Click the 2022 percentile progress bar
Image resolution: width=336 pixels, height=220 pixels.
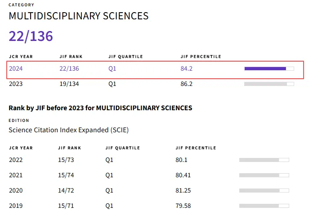point(264,160)
